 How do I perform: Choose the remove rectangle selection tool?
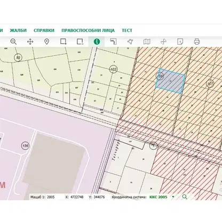(80, 42)
